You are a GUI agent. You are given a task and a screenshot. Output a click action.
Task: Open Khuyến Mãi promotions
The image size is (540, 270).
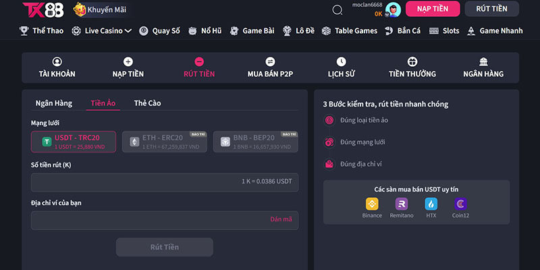[x=100, y=9]
